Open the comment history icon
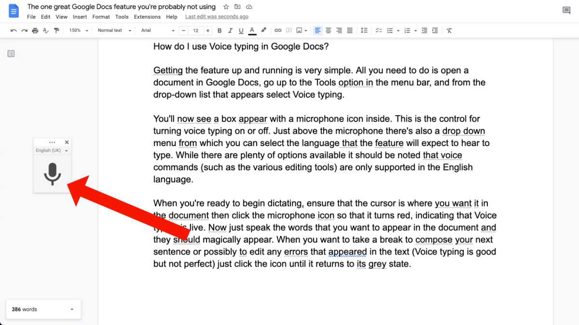Image resolution: width=579 pixels, height=325 pixels. [566, 11]
